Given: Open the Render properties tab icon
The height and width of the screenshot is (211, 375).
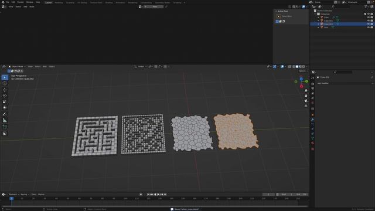Looking at the screenshot, I should [x=312, y=84].
